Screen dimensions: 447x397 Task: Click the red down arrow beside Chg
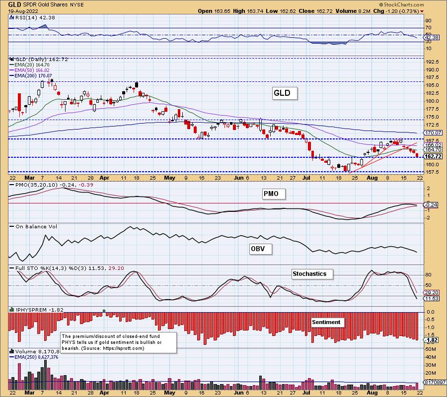(x=422, y=11)
